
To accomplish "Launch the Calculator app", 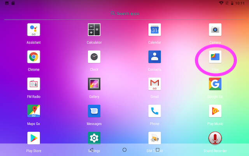I will (x=94, y=30).
